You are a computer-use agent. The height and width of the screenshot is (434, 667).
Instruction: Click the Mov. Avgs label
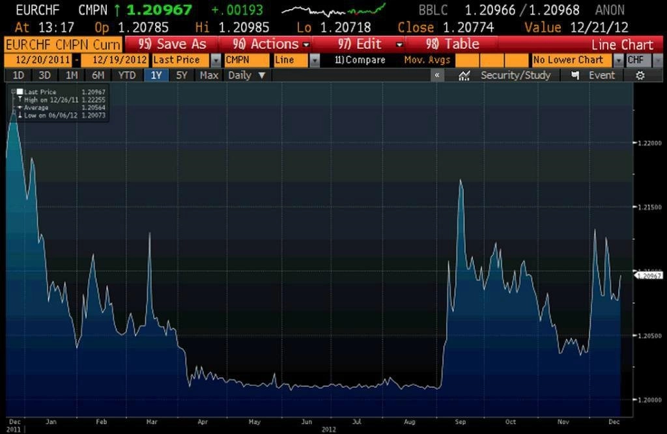point(427,60)
